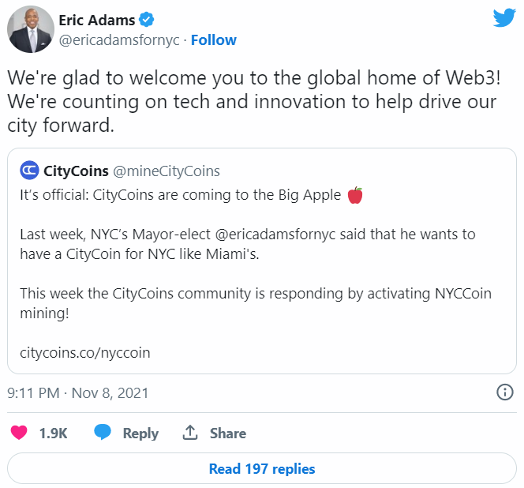This screenshot has height=488, width=524.
Task: Open Eric Adams profile photo
Action: click(30, 31)
